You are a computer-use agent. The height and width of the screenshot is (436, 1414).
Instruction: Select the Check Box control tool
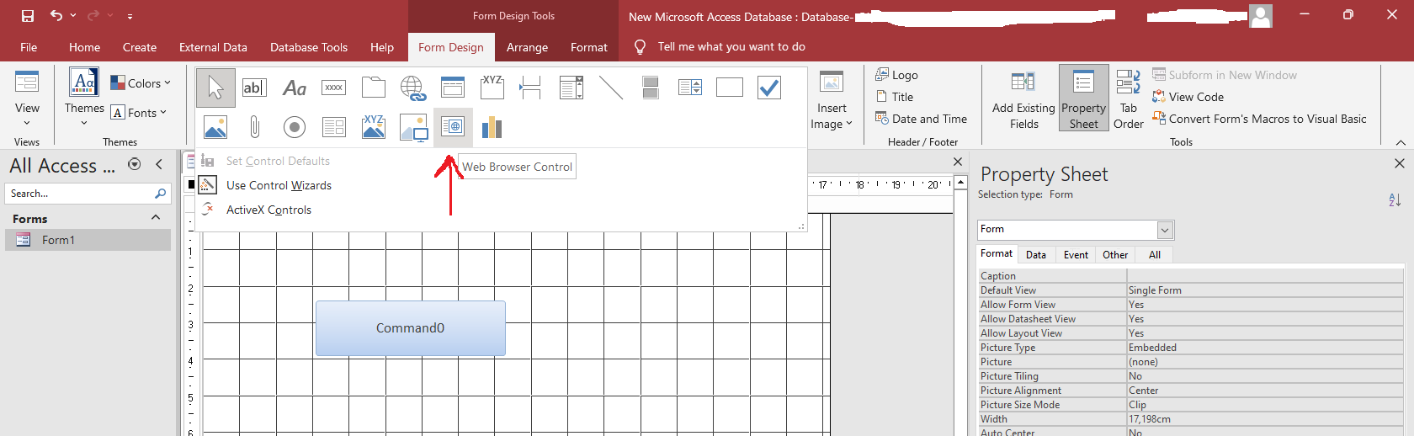pos(769,88)
